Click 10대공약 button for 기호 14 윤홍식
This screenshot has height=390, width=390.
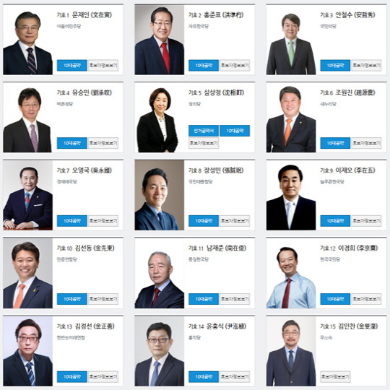pyautogui.click(x=204, y=377)
